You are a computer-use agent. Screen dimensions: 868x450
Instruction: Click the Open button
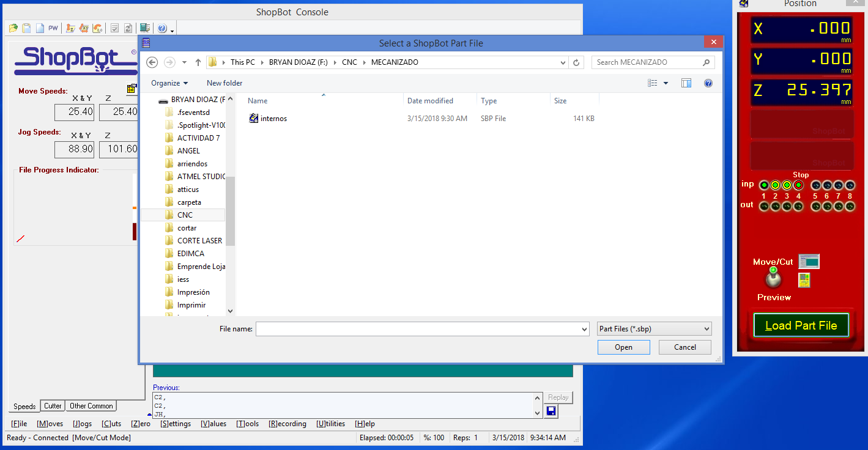624,347
